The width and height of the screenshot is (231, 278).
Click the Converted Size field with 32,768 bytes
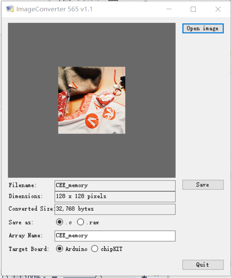coord(115,209)
